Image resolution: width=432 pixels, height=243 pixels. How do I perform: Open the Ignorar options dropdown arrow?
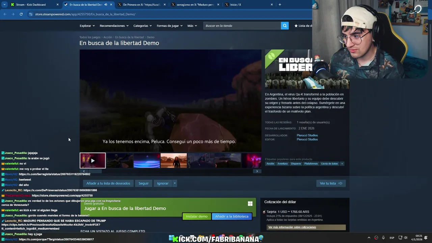(x=174, y=183)
